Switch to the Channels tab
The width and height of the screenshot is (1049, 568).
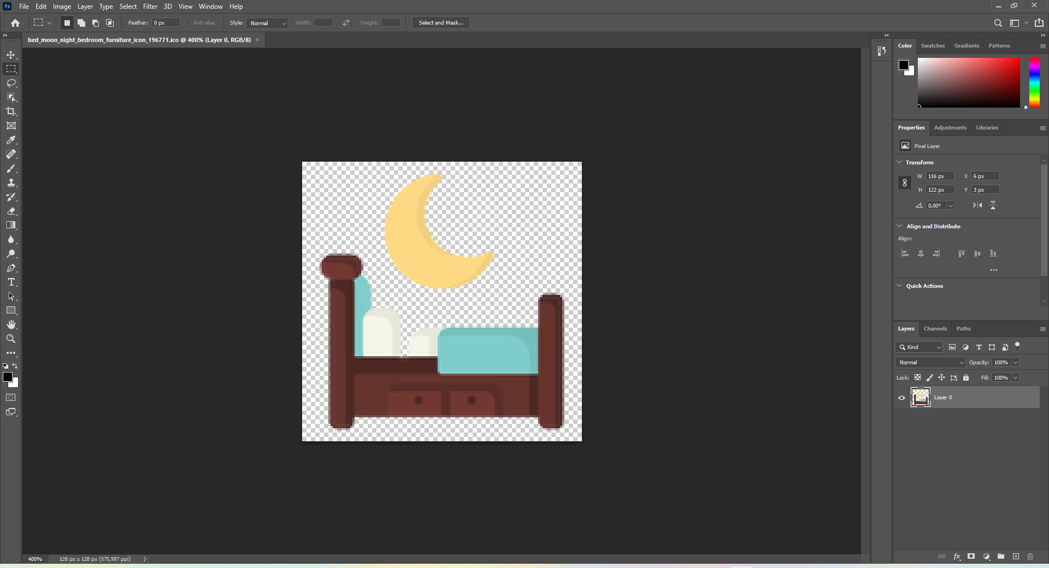point(935,329)
